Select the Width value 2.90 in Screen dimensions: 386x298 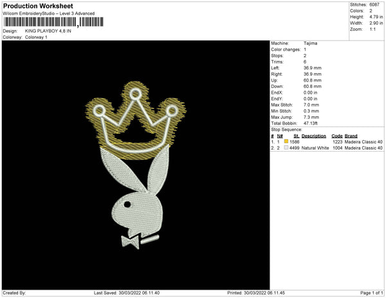click(376, 23)
